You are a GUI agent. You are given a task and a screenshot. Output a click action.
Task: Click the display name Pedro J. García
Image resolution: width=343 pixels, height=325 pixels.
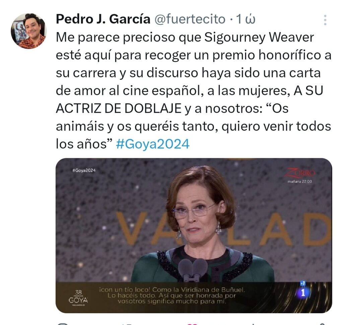point(103,19)
